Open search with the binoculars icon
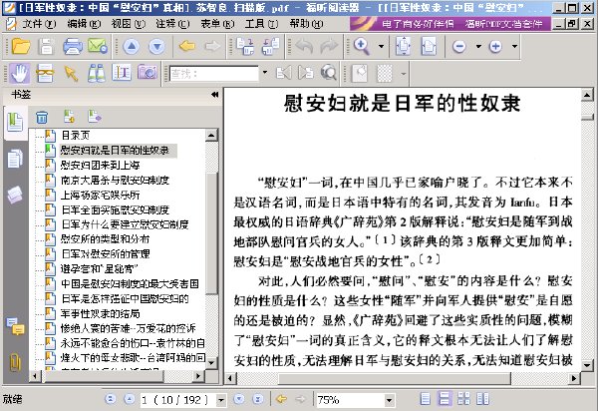598x411 pixels. (96, 73)
